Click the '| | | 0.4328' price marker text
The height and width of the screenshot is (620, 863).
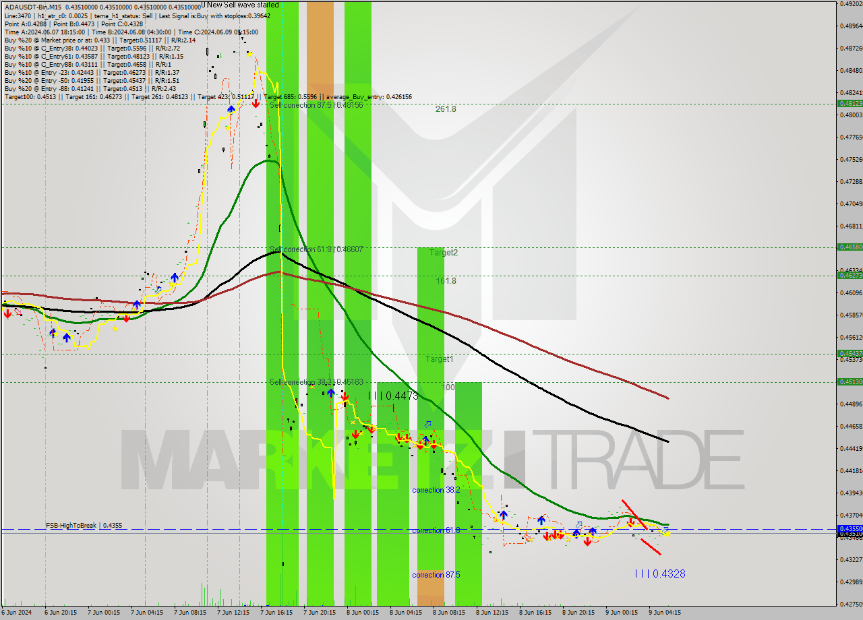(x=660, y=573)
